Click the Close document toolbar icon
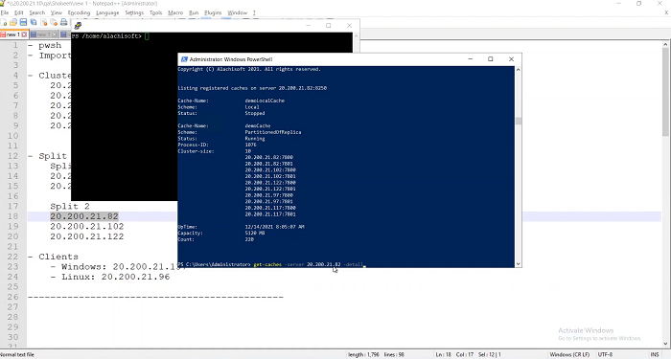 pyautogui.click(x=44, y=22)
